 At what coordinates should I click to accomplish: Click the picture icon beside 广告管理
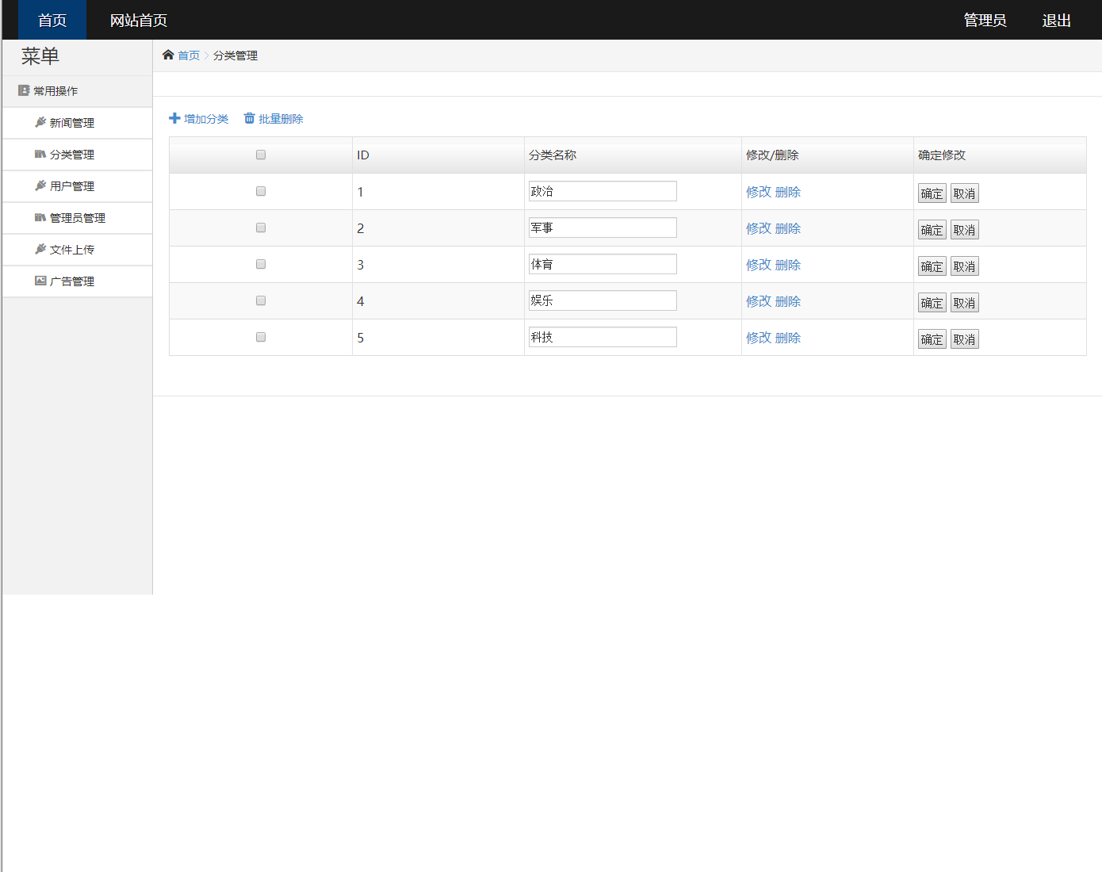(40, 281)
